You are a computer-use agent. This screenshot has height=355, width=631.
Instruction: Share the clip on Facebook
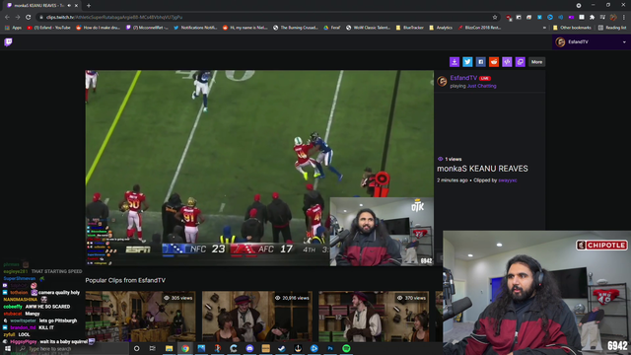tap(480, 61)
